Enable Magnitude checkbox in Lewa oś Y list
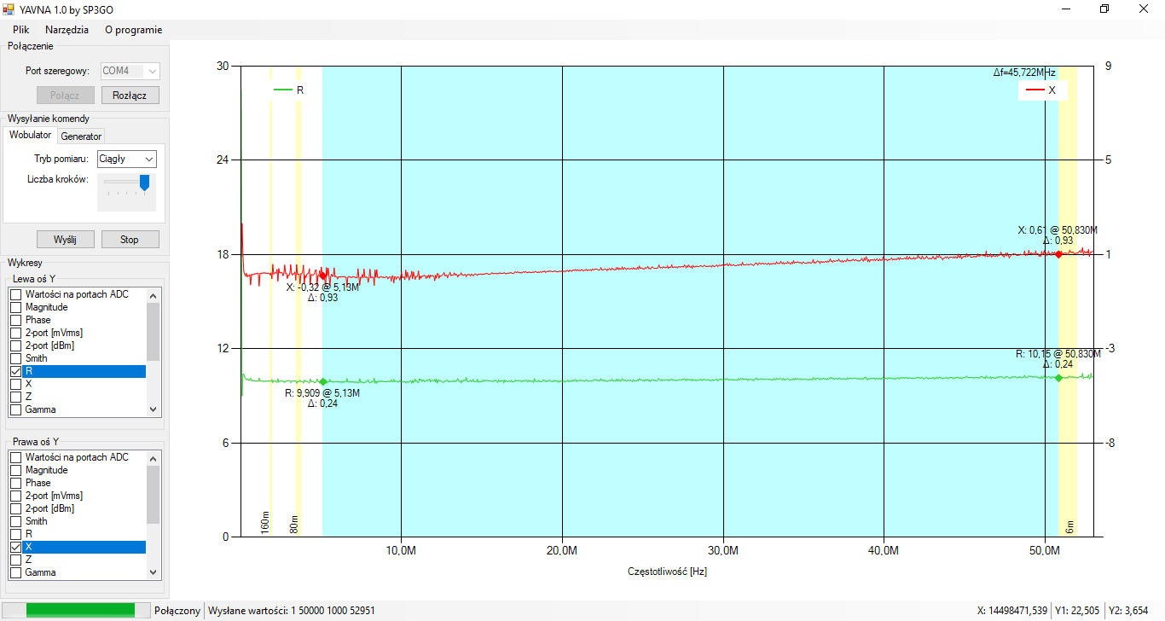The width and height of the screenshot is (1165, 621). pos(15,307)
